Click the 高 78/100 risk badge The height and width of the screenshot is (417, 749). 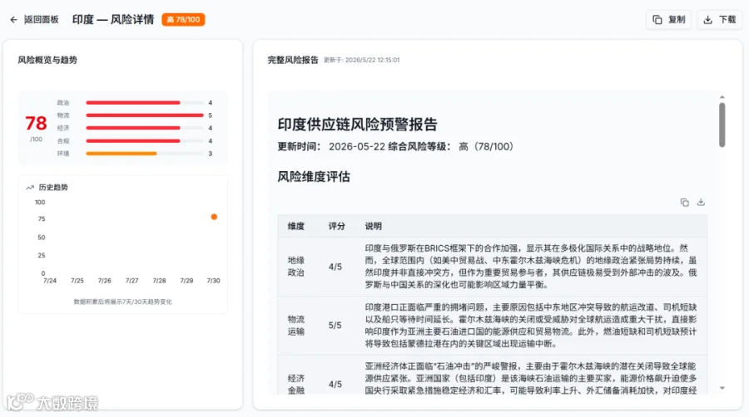click(x=183, y=20)
